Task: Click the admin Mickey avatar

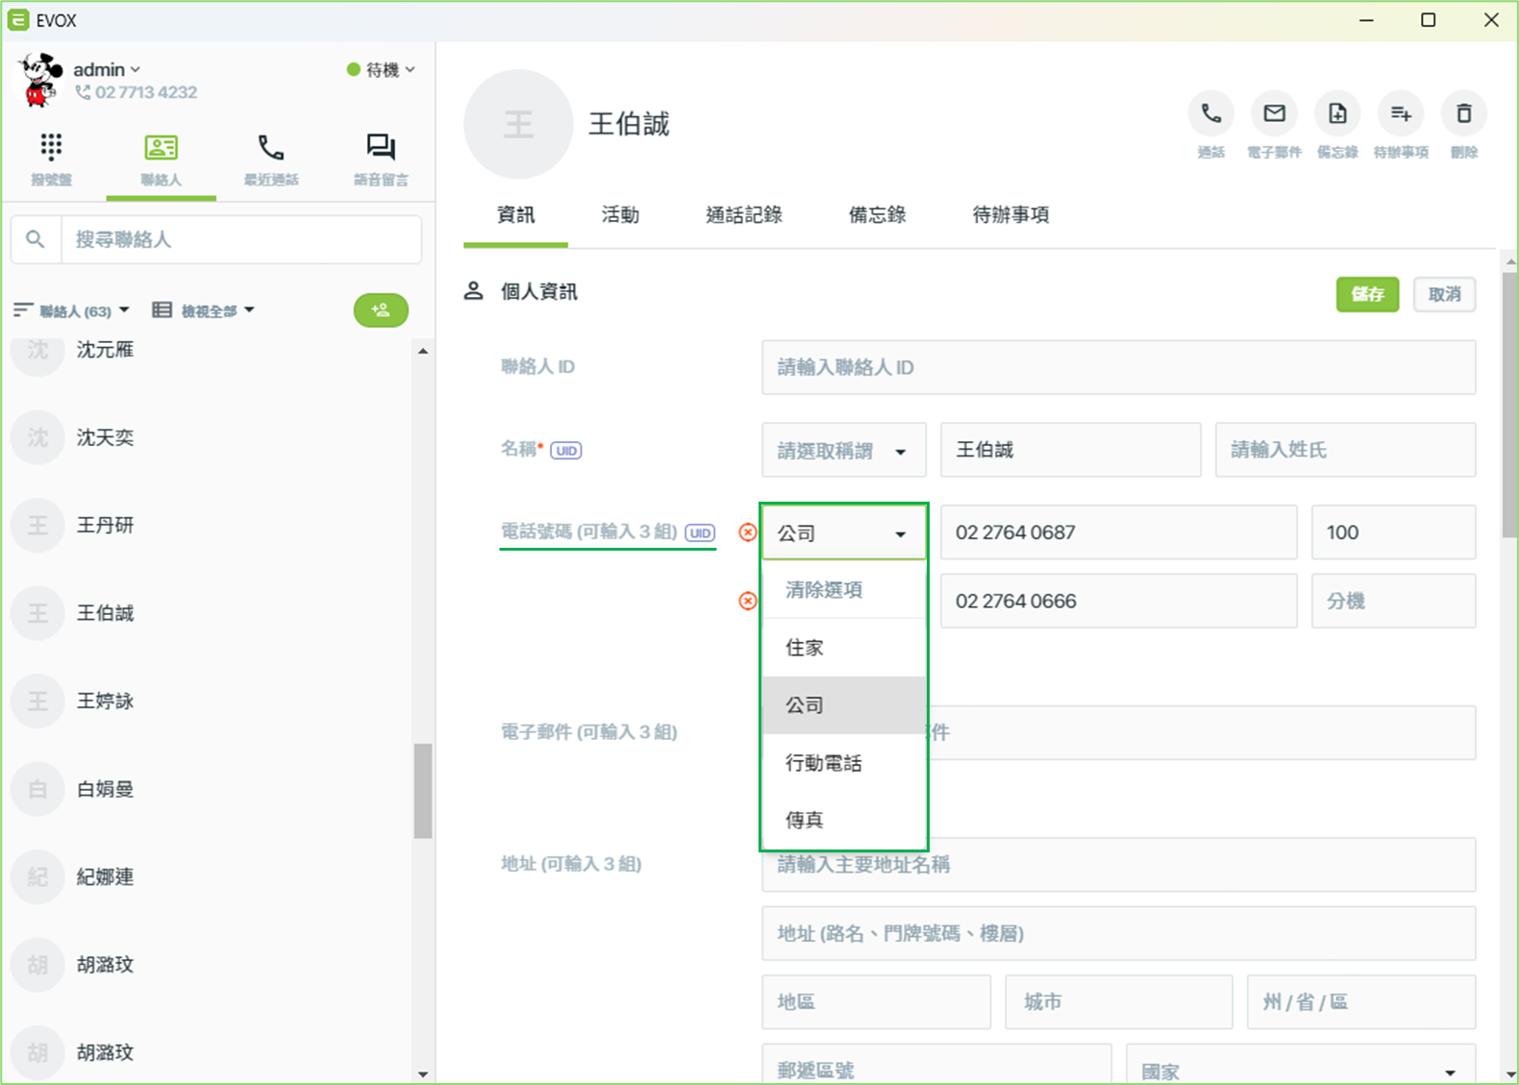Action: (40, 80)
